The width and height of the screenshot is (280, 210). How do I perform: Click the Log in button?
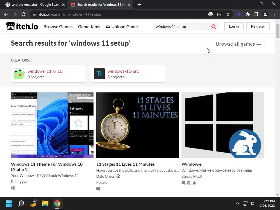(234, 26)
